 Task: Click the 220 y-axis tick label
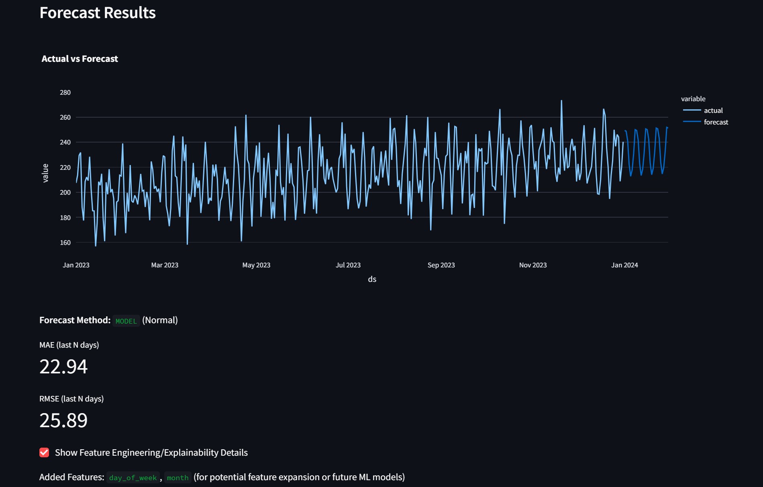(65, 167)
